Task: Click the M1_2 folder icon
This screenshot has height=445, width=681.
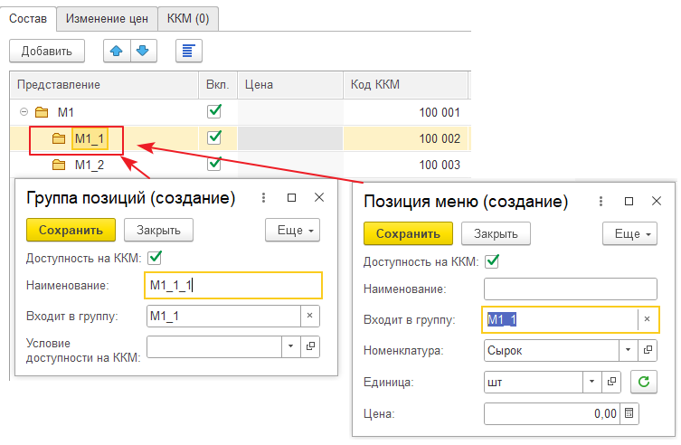Action: (59, 165)
